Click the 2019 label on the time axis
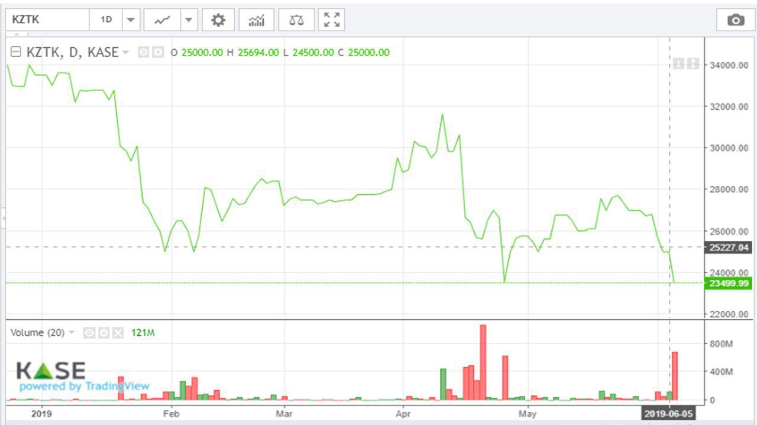 42,414
